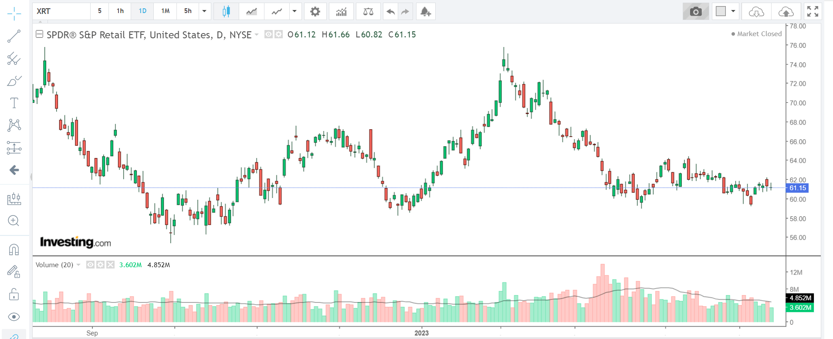Image resolution: width=833 pixels, height=339 pixels.
Task: Take a chart snapshot with camera
Action: tap(696, 12)
